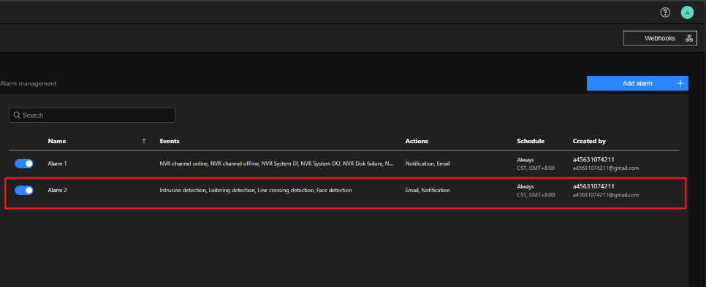Screen dimensions: 706x287
Task: Focus the Search input field
Action: (x=92, y=115)
